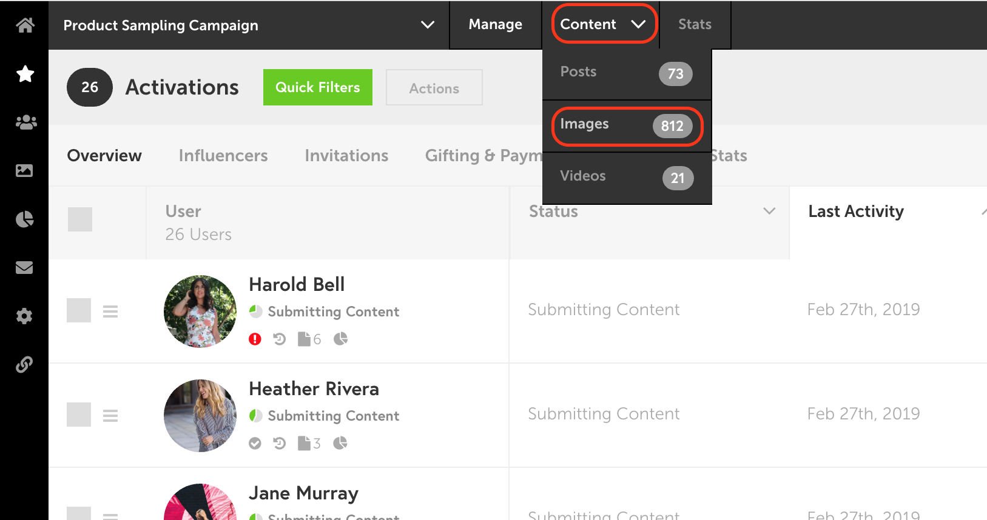Click the 73 posts count badge
The image size is (987, 520).
tap(675, 74)
